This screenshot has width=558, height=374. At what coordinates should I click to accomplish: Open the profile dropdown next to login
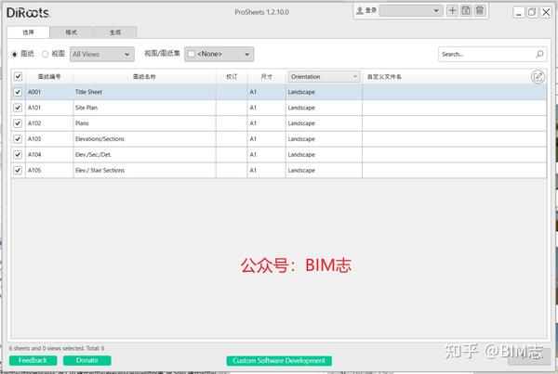click(x=411, y=10)
